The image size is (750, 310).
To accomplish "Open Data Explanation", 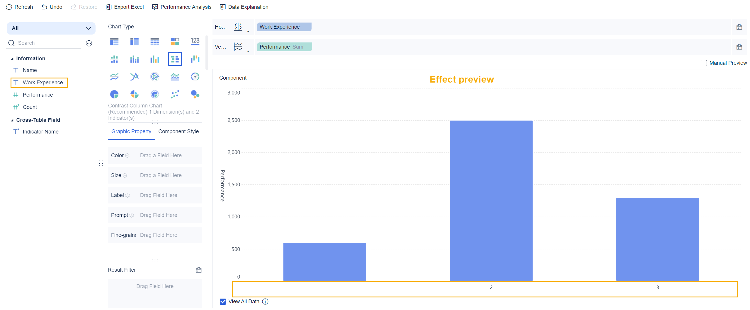I will click(x=244, y=7).
